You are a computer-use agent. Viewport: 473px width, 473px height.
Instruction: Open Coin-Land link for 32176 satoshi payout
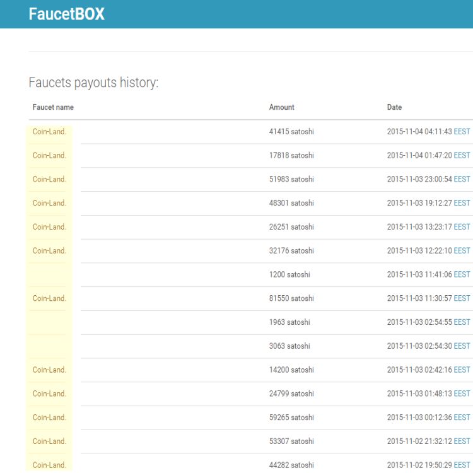(49, 250)
